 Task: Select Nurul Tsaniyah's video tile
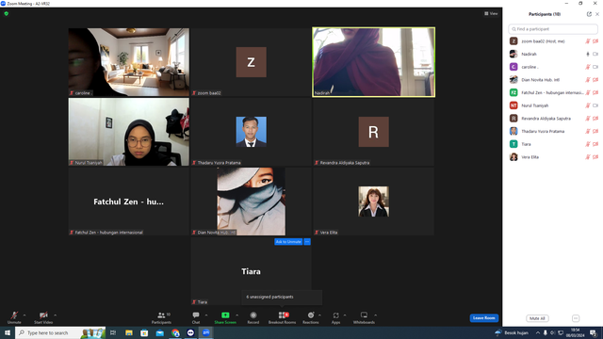click(129, 132)
